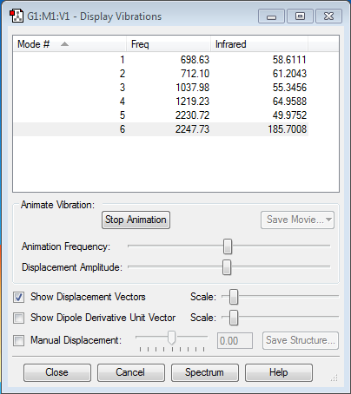Click the Mode # sort arrow

(64, 44)
